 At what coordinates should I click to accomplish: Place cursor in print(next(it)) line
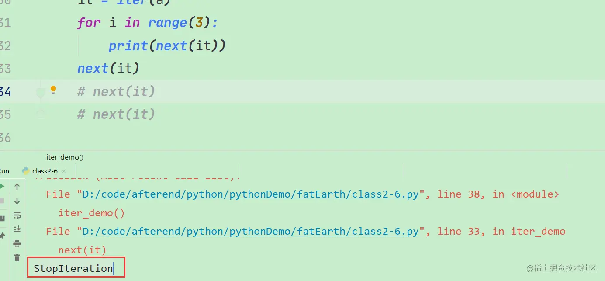[x=167, y=45]
